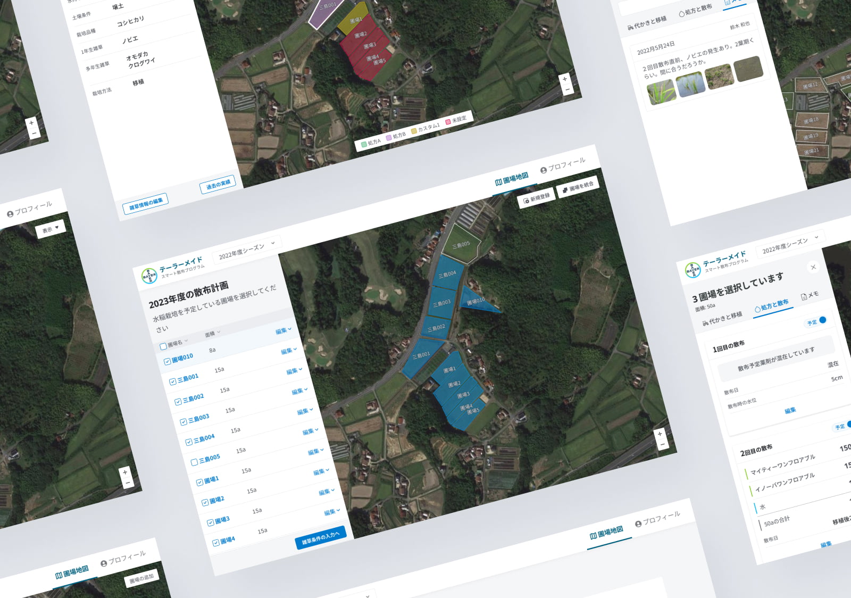
Task: Open the メモ tab under 3圃場を選択しています
Action: [810, 296]
